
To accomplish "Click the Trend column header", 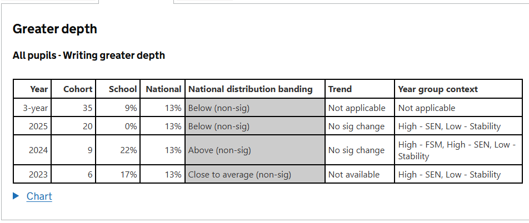I will (x=340, y=89).
